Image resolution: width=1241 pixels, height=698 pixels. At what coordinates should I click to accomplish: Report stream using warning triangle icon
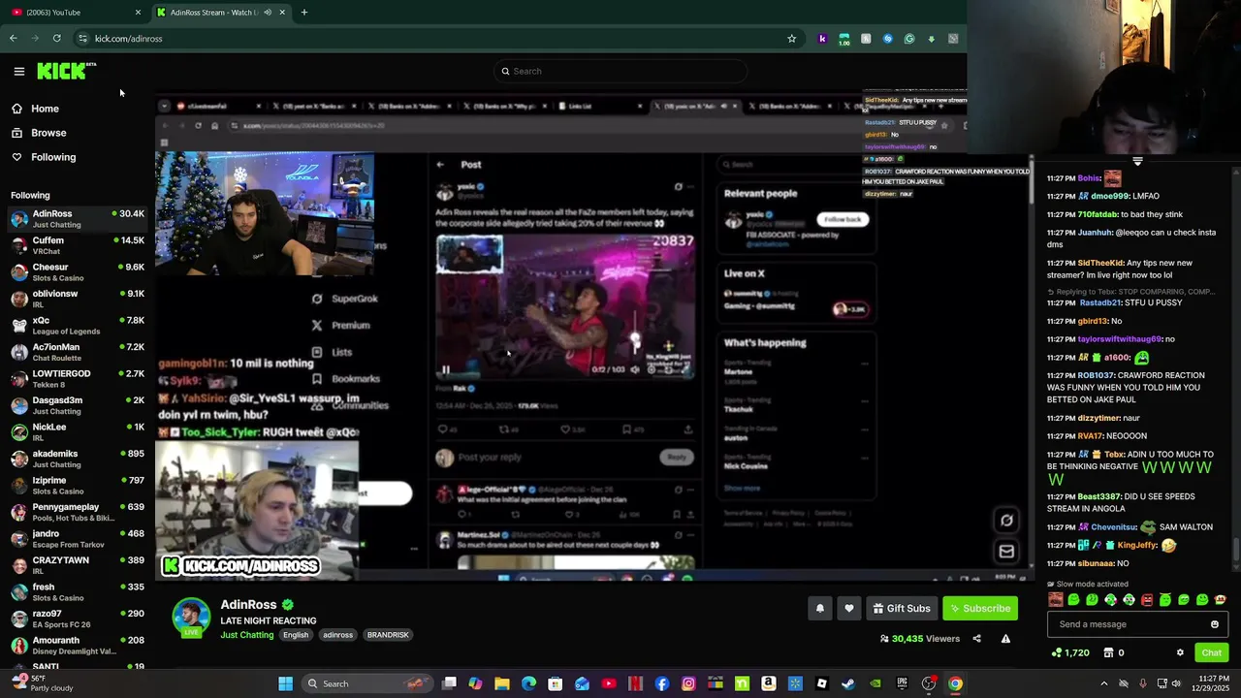pyautogui.click(x=1005, y=639)
